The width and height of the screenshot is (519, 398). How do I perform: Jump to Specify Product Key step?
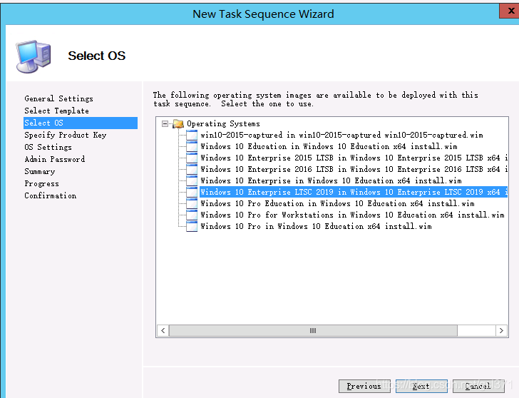point(65,135)
